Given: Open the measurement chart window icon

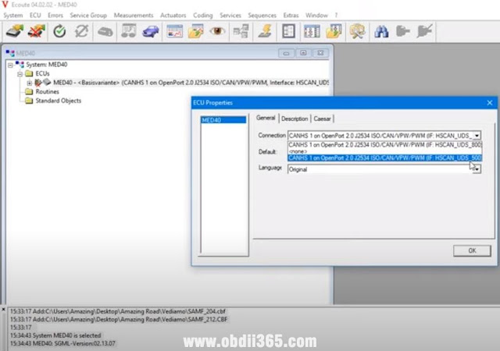Looking at the screenshot, I should [174, 31].
